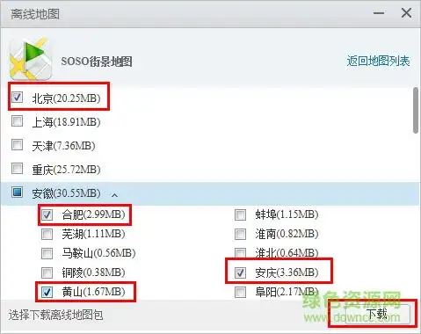Click the 北京(20.25MB) label text
The image size is (421, 334).
pos(66,98)
